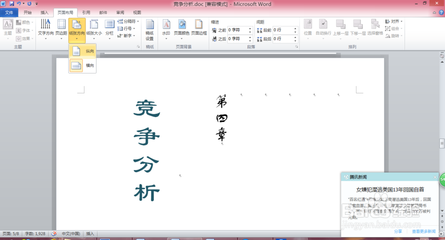Open 对齐 align dropdown
Screen dimensions: 445x240
[x=394, y=21]
